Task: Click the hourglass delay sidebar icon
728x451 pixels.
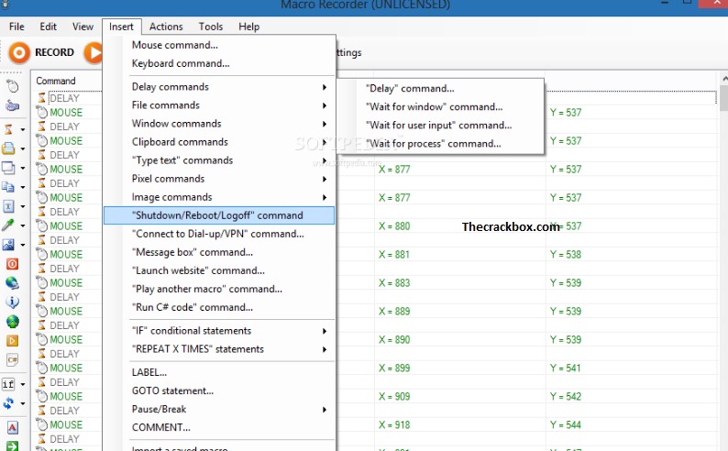Action: (8, 129)
